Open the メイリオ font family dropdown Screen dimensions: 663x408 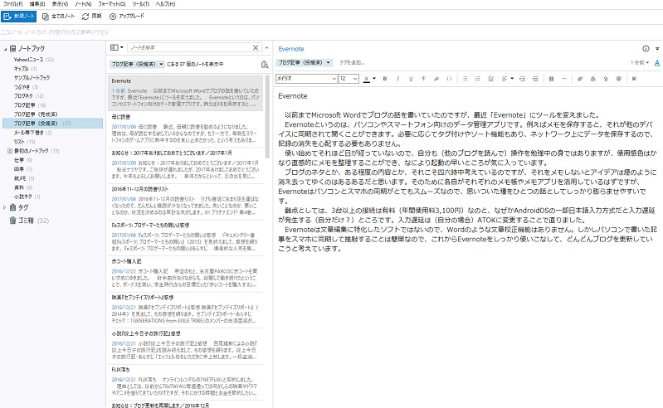pos(306,79)
